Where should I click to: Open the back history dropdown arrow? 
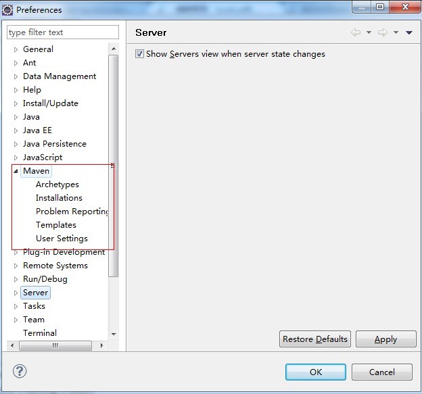369,32
